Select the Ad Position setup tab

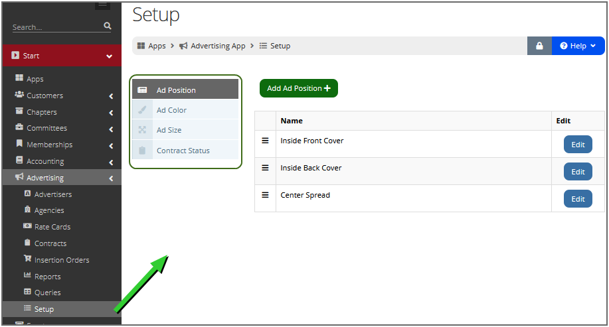coord(185,90)
